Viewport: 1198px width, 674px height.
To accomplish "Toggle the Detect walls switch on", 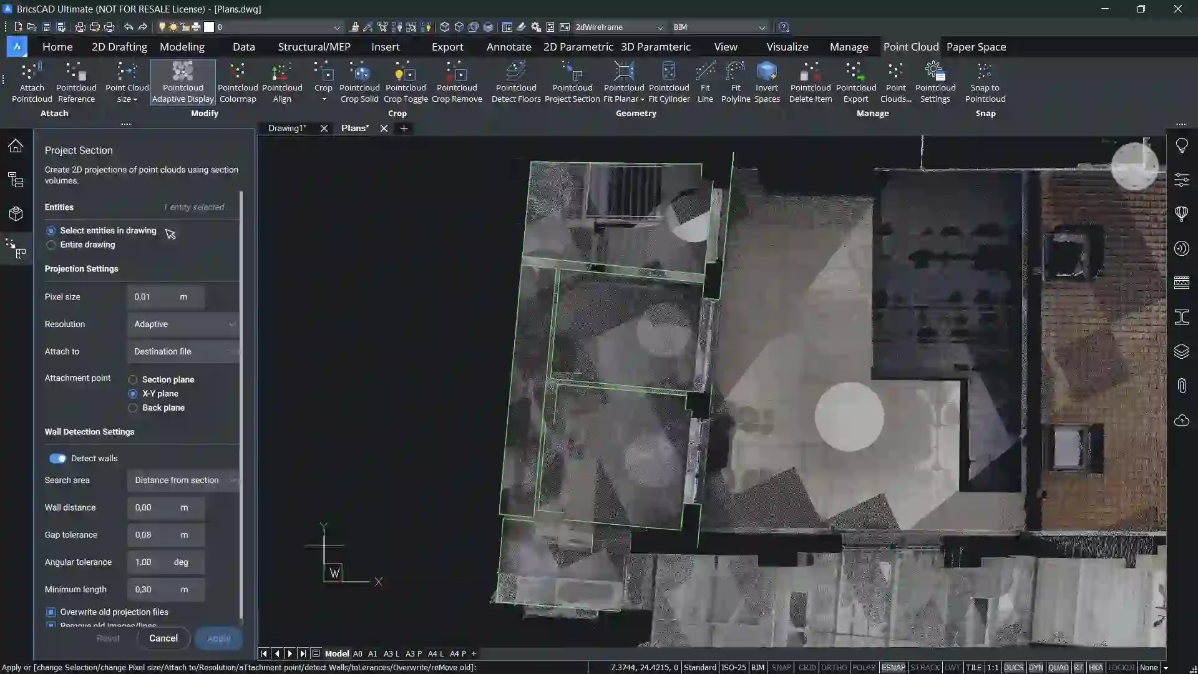I will coord(56,457).
